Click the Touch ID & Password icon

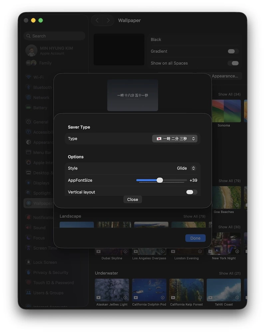click(29, 282)
